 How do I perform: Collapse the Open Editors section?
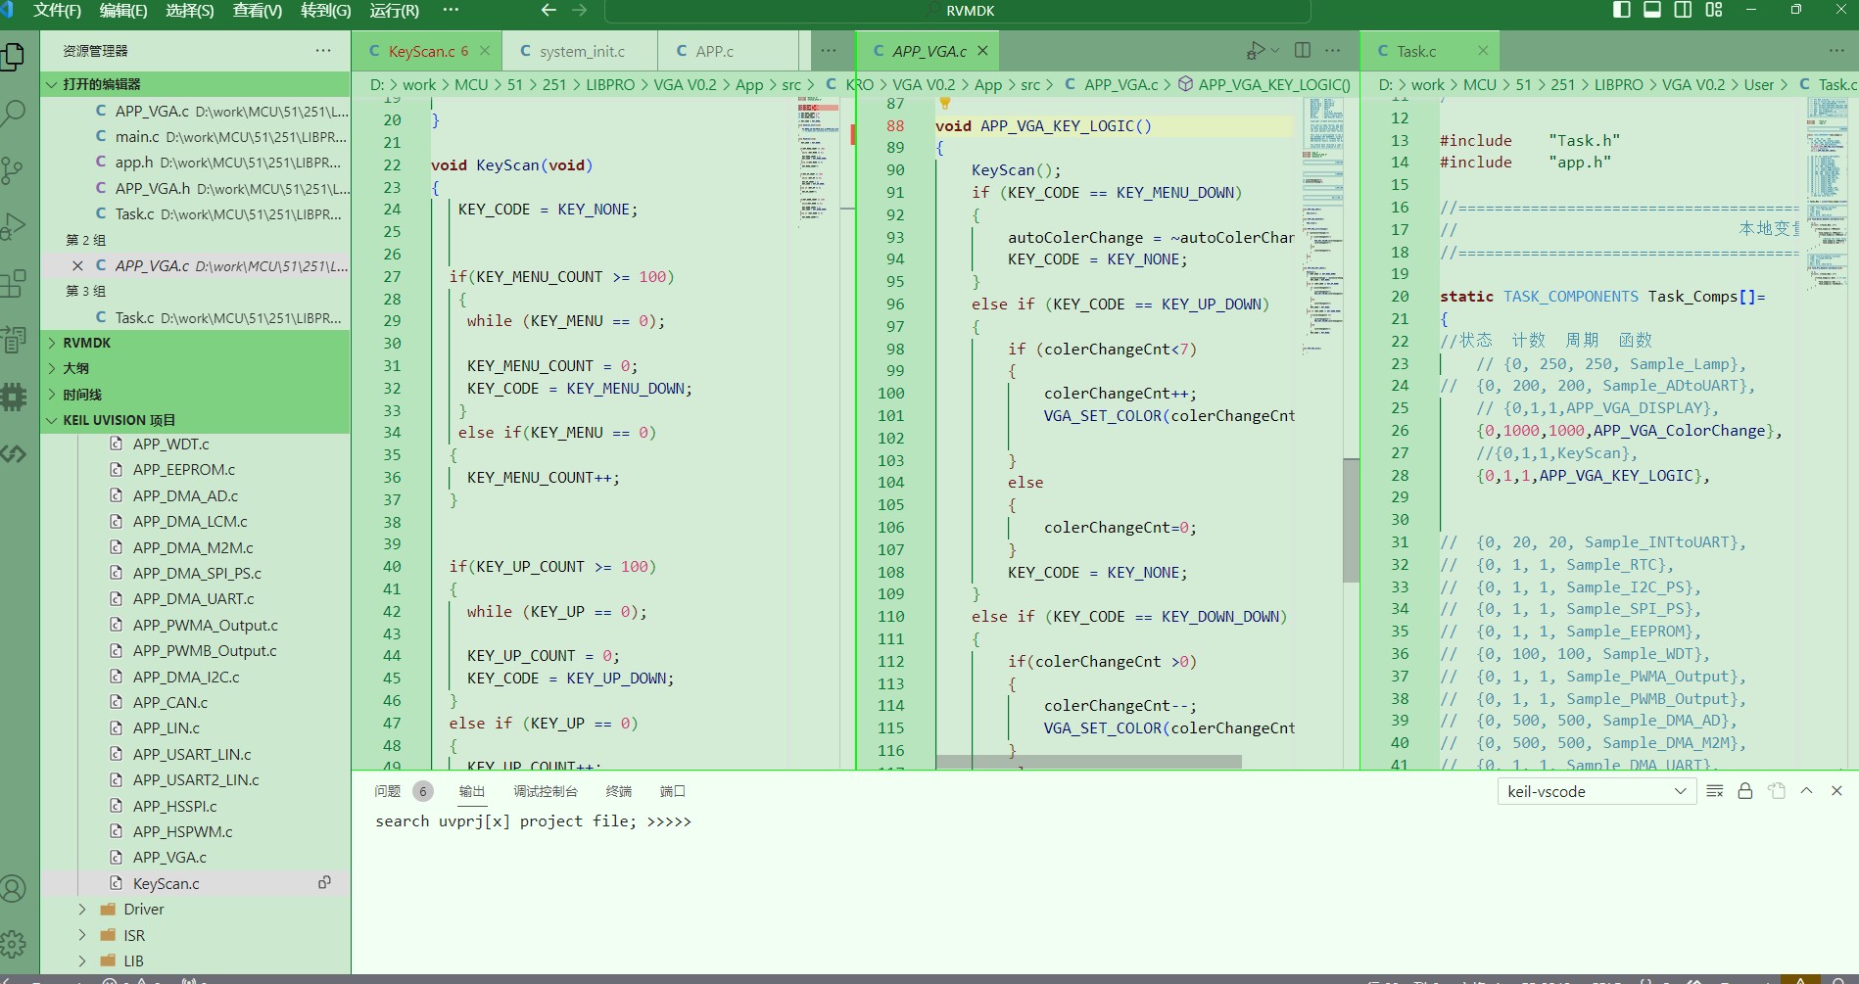[195, 84]
